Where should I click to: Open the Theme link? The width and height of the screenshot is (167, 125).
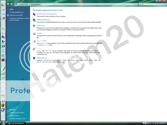click(x=39, y=48)
